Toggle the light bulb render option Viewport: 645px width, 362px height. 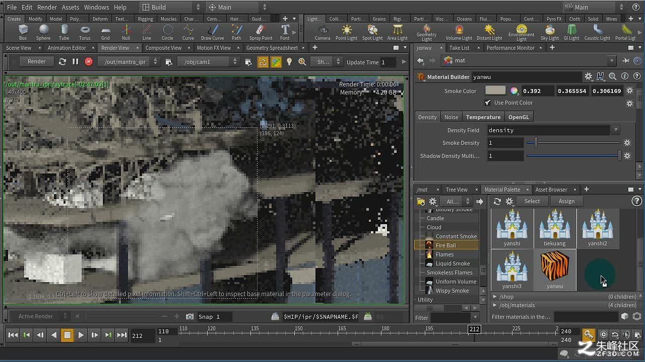click(289, 62)
